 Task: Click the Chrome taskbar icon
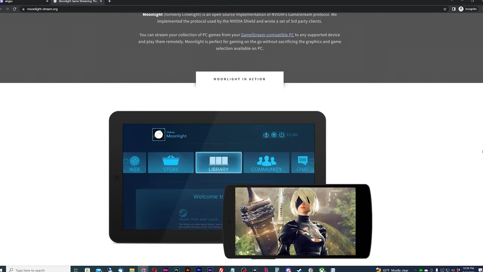coord(143,270)
